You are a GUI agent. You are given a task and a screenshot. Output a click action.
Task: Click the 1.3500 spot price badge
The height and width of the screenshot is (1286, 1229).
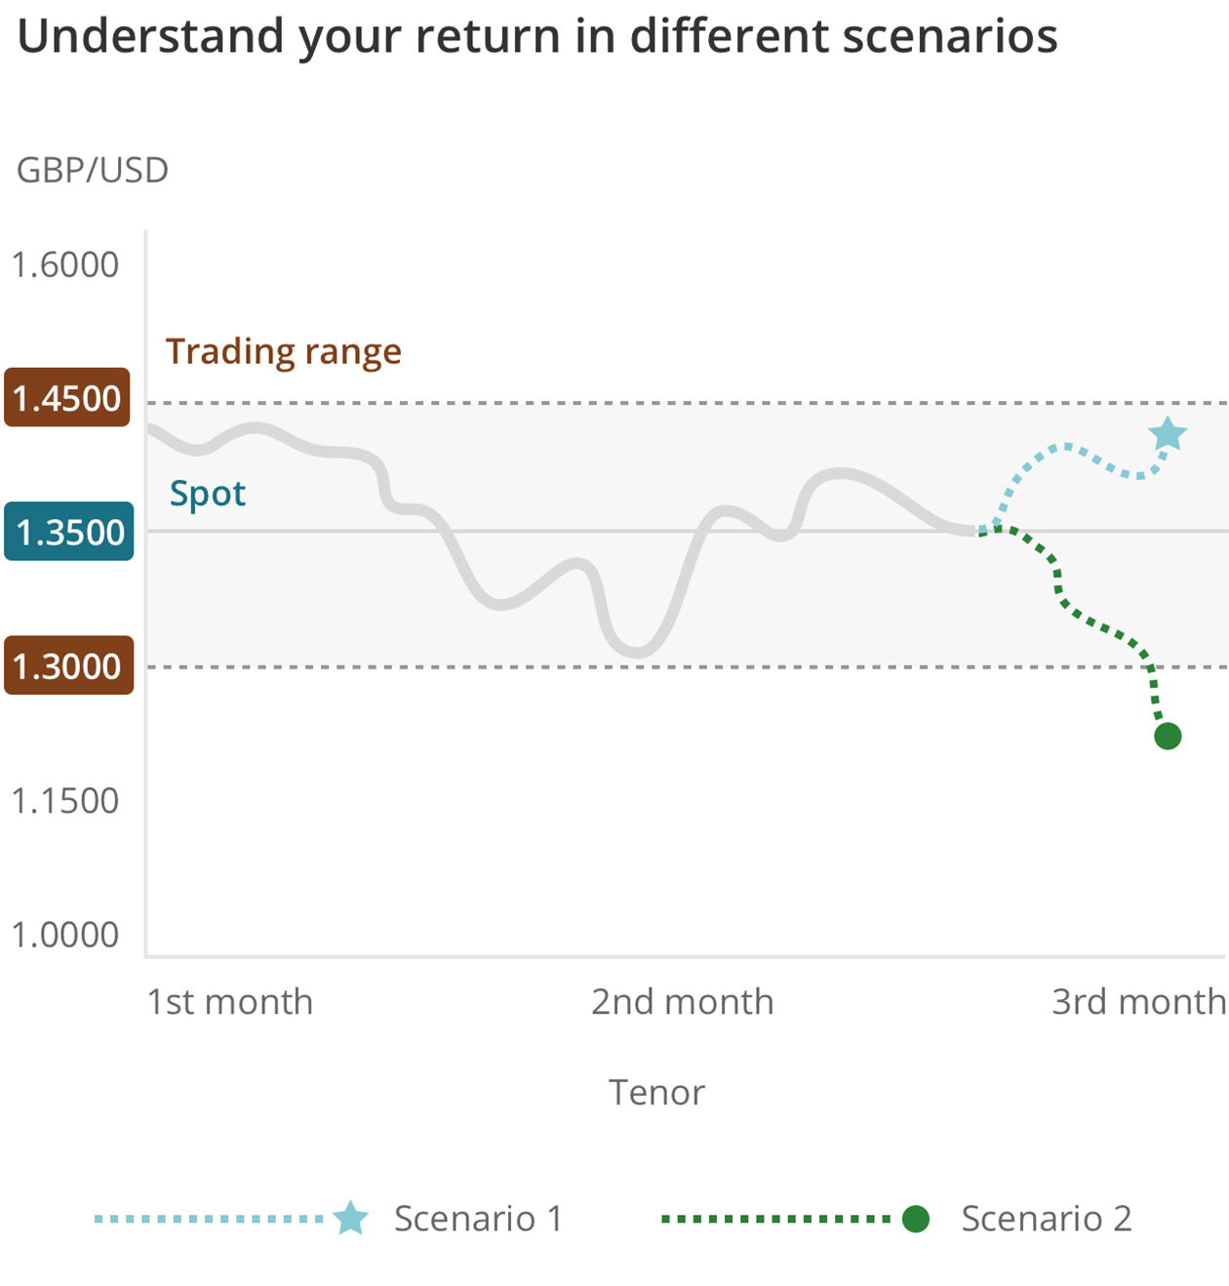[x=69, y=532]
